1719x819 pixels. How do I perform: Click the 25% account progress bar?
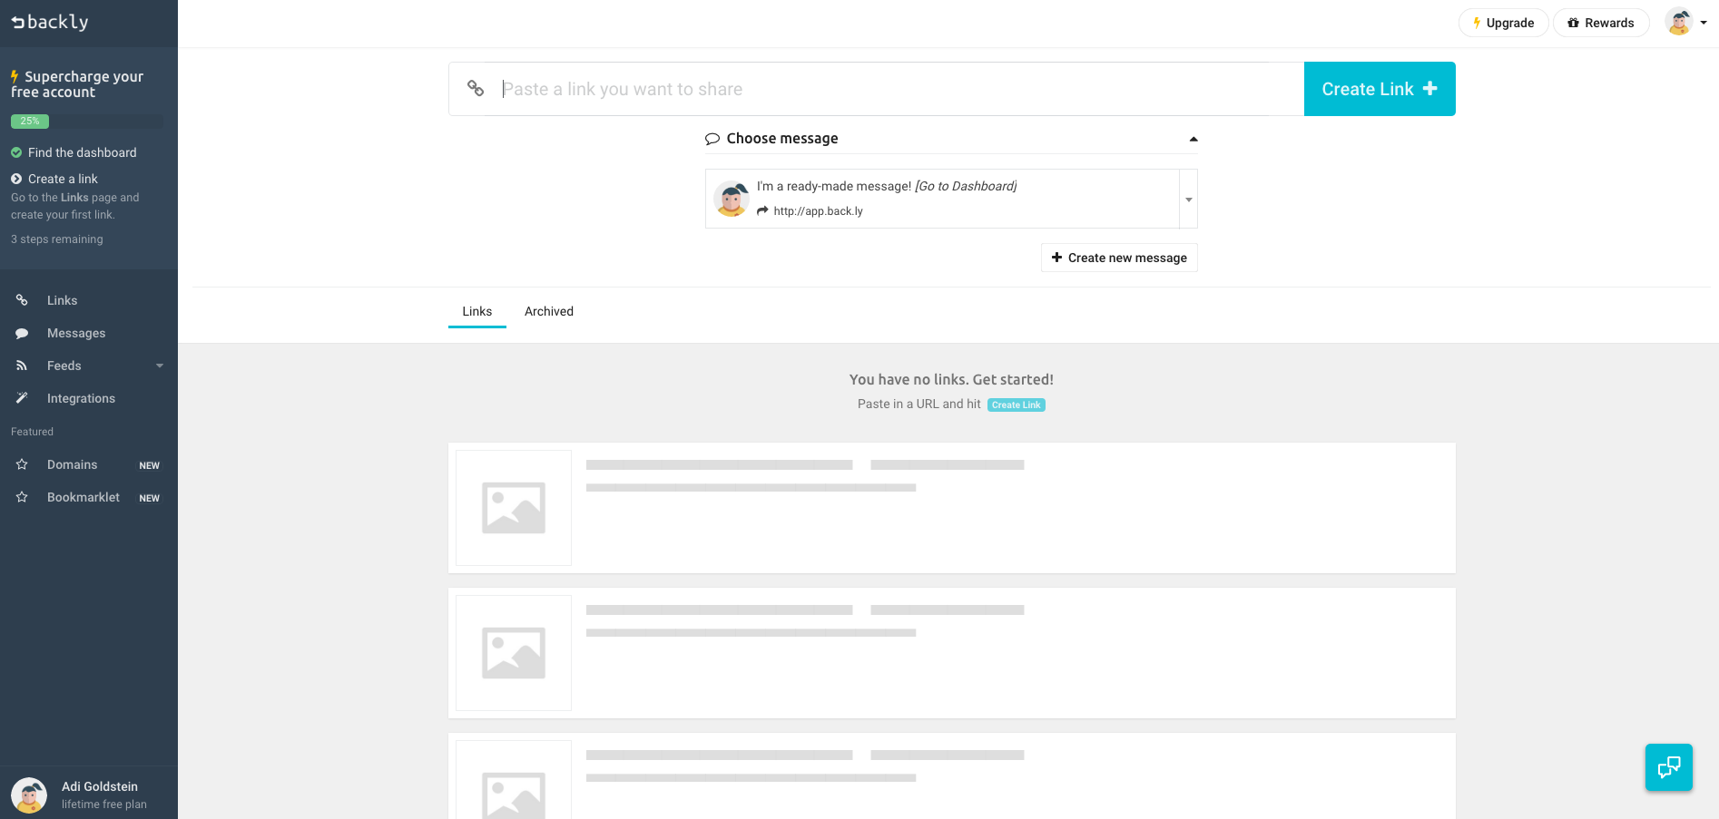tap(87, 121)
